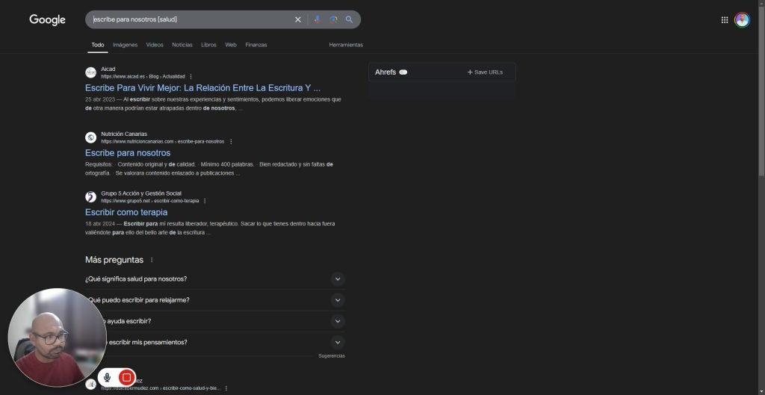The height and width of the screenshot is (395, 765).
Task: Expand the 'escribir mis pensamientos?' question
Action: [x=214, y=342]
